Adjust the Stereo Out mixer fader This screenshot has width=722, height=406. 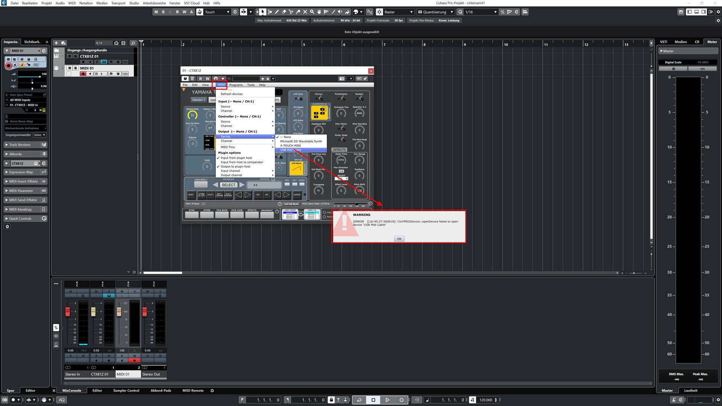coord(144,312)
